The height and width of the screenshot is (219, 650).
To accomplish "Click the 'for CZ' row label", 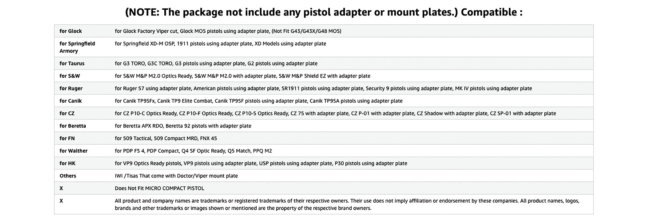I will point(67,113).
